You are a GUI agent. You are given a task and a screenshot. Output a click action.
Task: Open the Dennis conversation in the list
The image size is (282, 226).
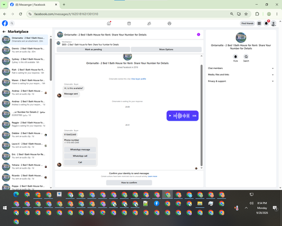coord(24,50)
